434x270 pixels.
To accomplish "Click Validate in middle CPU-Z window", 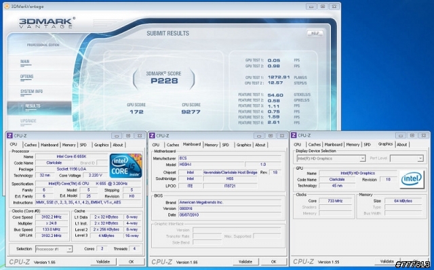I will (x=245, y=261).
